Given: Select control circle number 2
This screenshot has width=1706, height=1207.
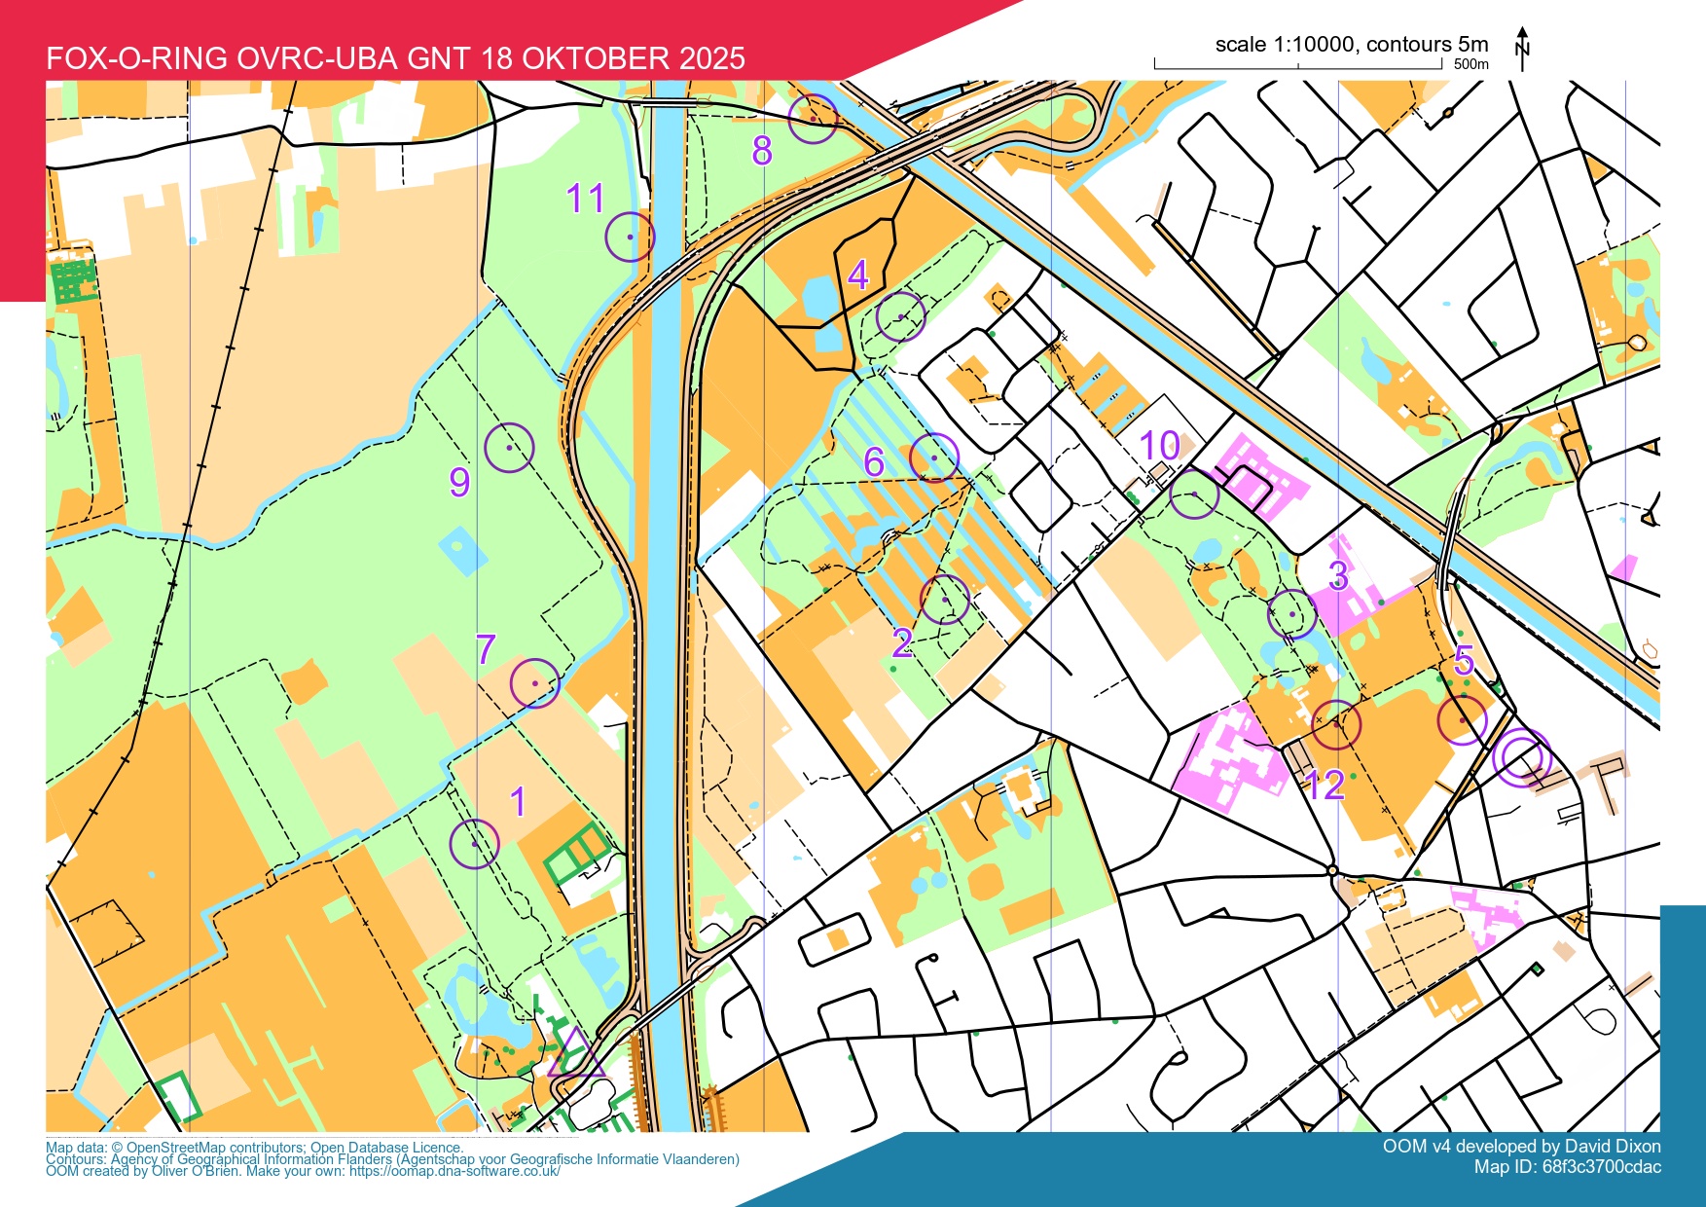Looking at the screenshot, I should pos(944,600).
